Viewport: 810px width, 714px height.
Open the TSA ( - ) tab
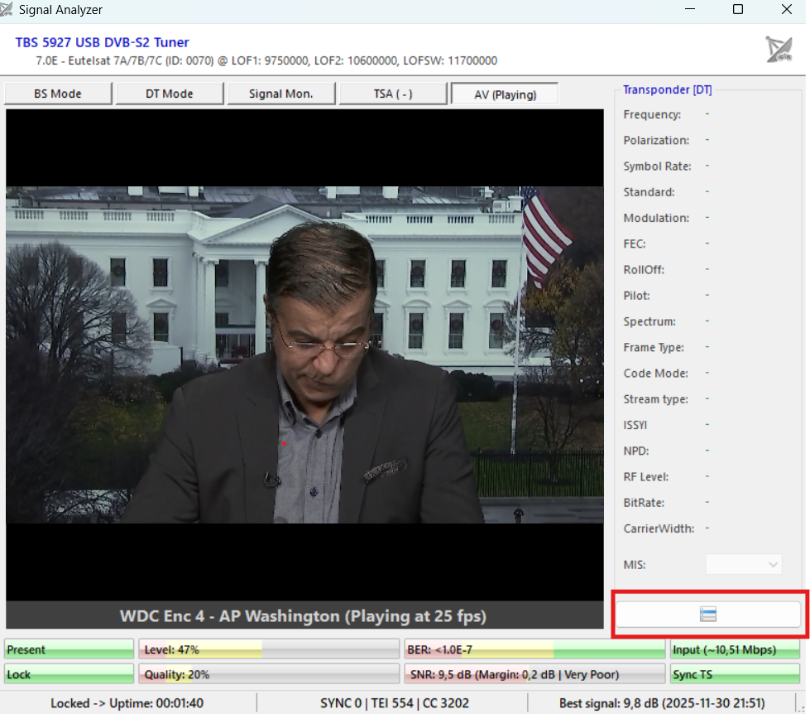point(393,94)
